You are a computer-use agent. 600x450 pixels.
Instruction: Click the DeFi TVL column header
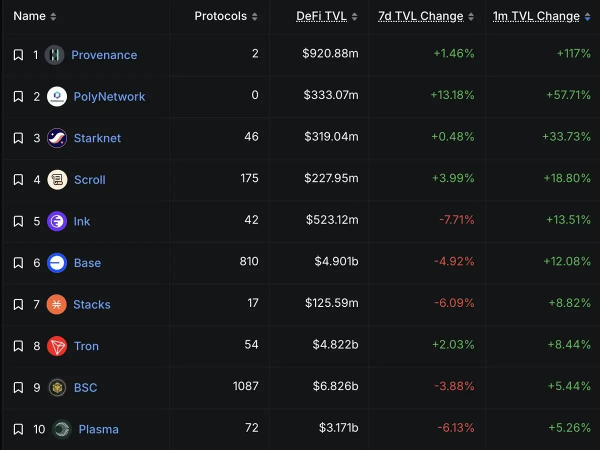(321, 16)
